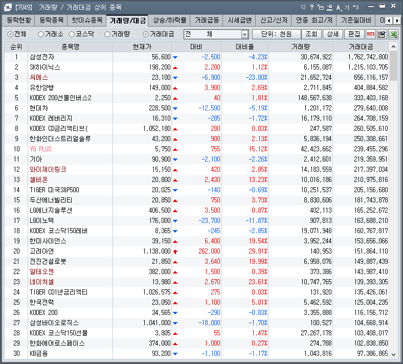The image size is (403, 364).
Task: Click the 조회 search button
Action: click(311, 34)
